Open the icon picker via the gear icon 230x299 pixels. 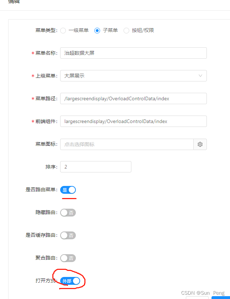[200, 144]
